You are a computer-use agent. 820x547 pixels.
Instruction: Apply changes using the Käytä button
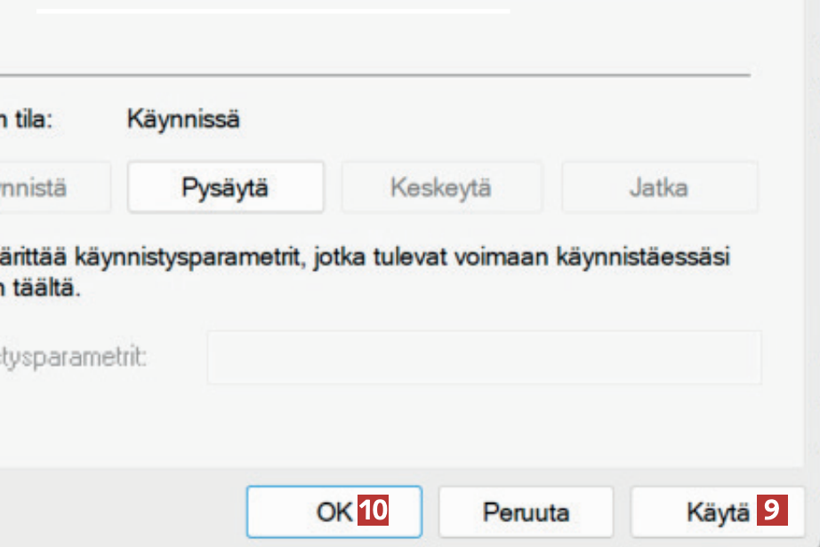[x=717, y=512]
